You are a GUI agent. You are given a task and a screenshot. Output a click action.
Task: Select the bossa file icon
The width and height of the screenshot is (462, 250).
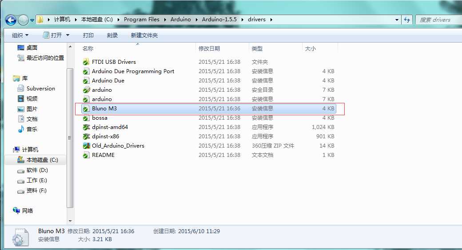tap(86, 117)
